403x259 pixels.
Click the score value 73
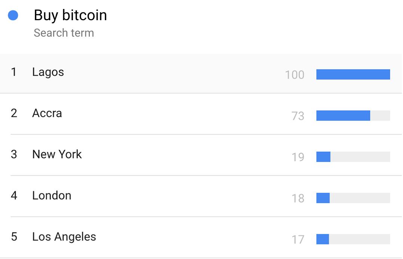[x=298, y=116]
